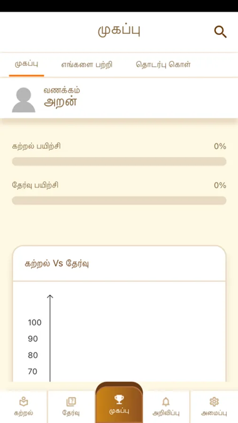Viewport: 238px width, 423px height.
Task: Tap the கற்றல் Vs தேர்வு card header
Action: pyautogui.click(x=119, y=264)
